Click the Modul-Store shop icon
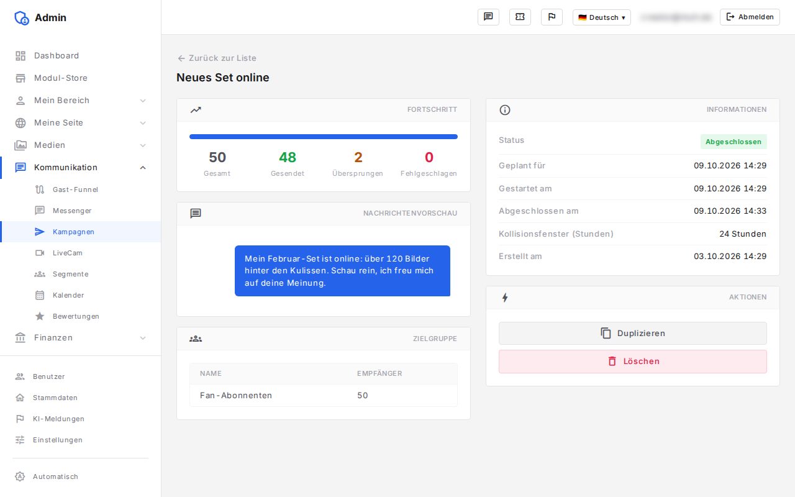 click(20, 78)
